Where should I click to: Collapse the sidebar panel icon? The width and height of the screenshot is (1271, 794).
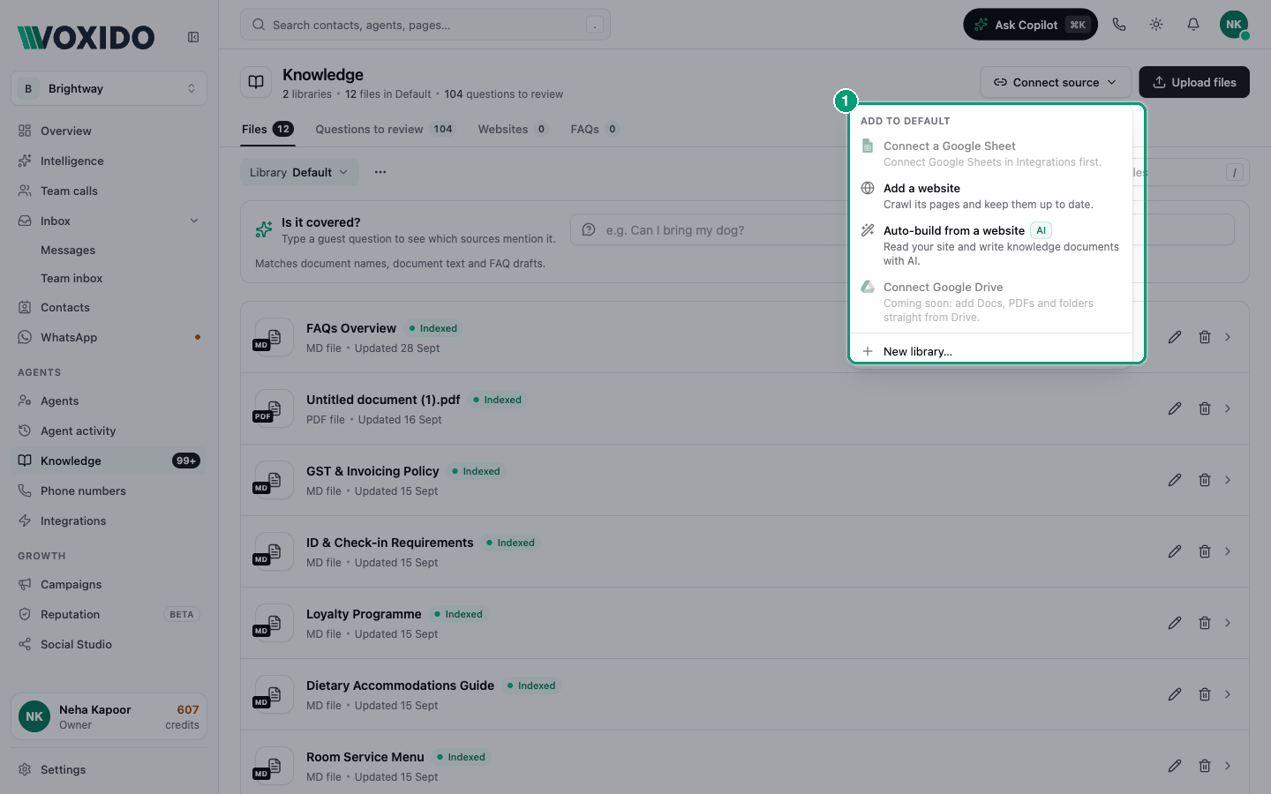click(193, 37)
